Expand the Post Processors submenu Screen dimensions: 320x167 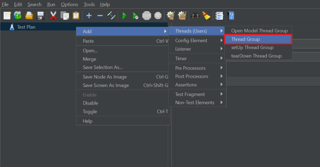(197, 76)
